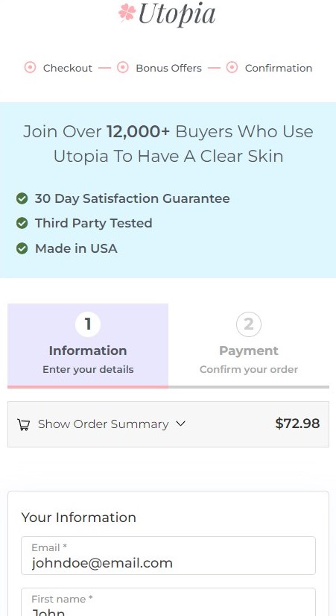Click the Confirmation step label

pos(279,68)
